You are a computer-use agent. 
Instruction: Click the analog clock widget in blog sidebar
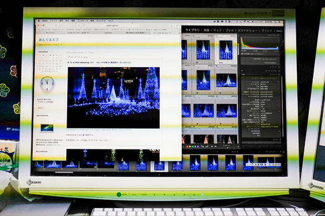pos(47,84)
